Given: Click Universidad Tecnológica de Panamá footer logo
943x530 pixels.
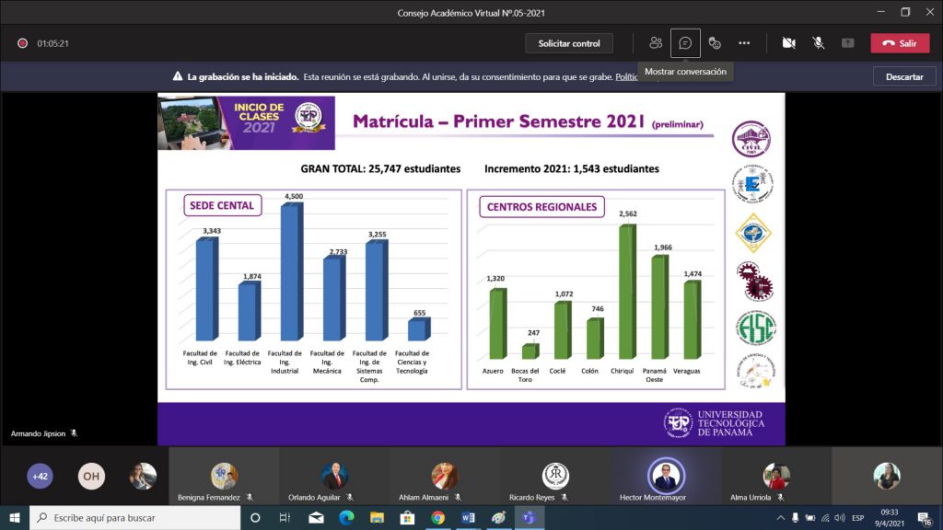Looking at the screenshot, I should pyautogui.click(x=715, y=423).
